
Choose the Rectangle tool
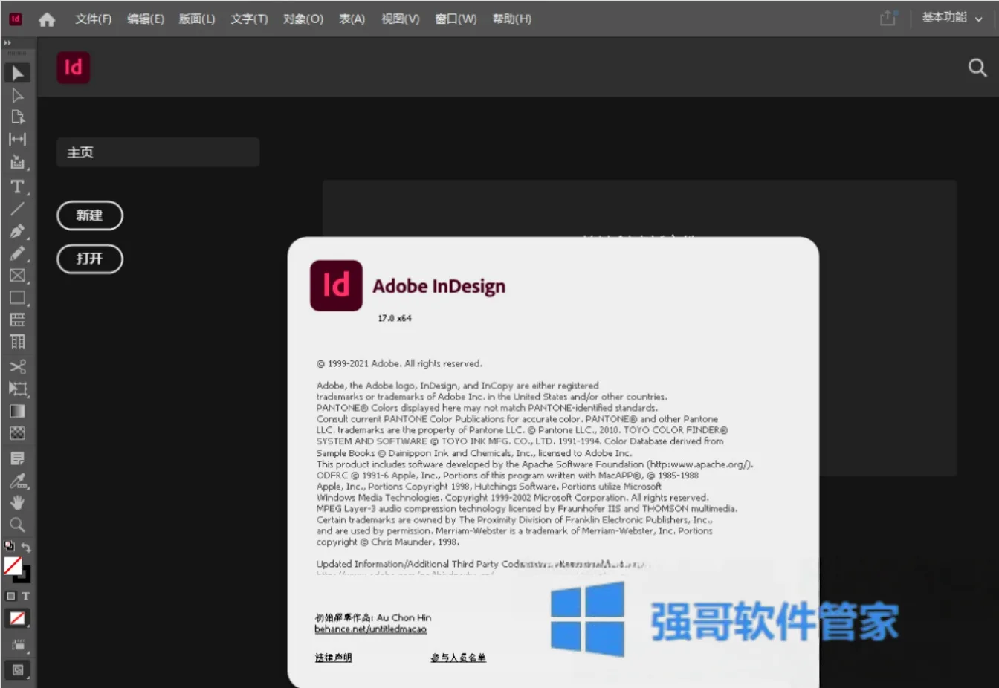[x=17, y=298]
